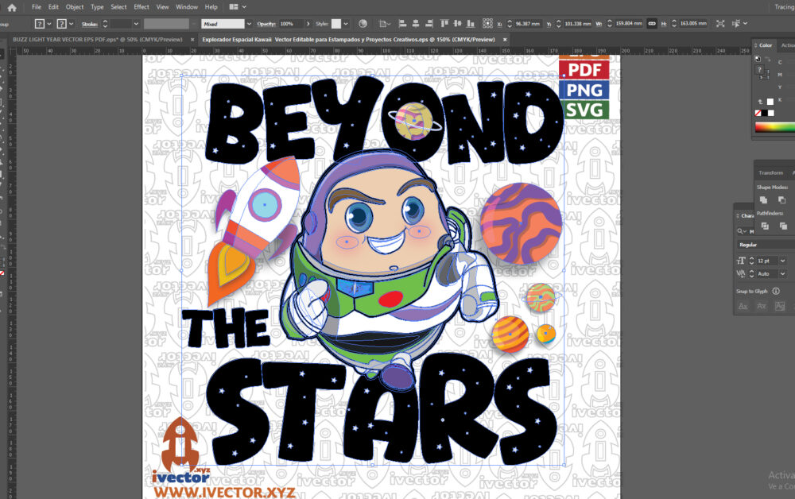
Task: Expand the font size dropdown arrow
Action: (x=783, y=261)
